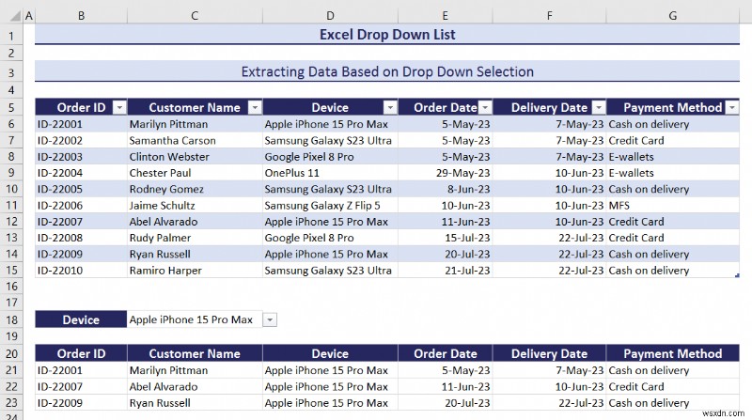Select the 'Payment Method' header in row 20

(673, 354)
